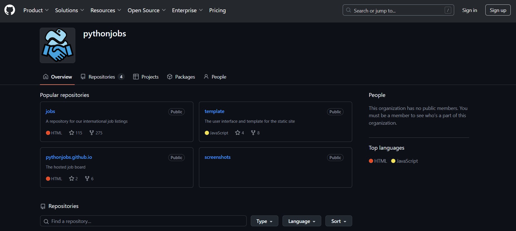Click the repo icon on Repositories tab
This screenshot has width=516, height=231.
tap(83, 77)
